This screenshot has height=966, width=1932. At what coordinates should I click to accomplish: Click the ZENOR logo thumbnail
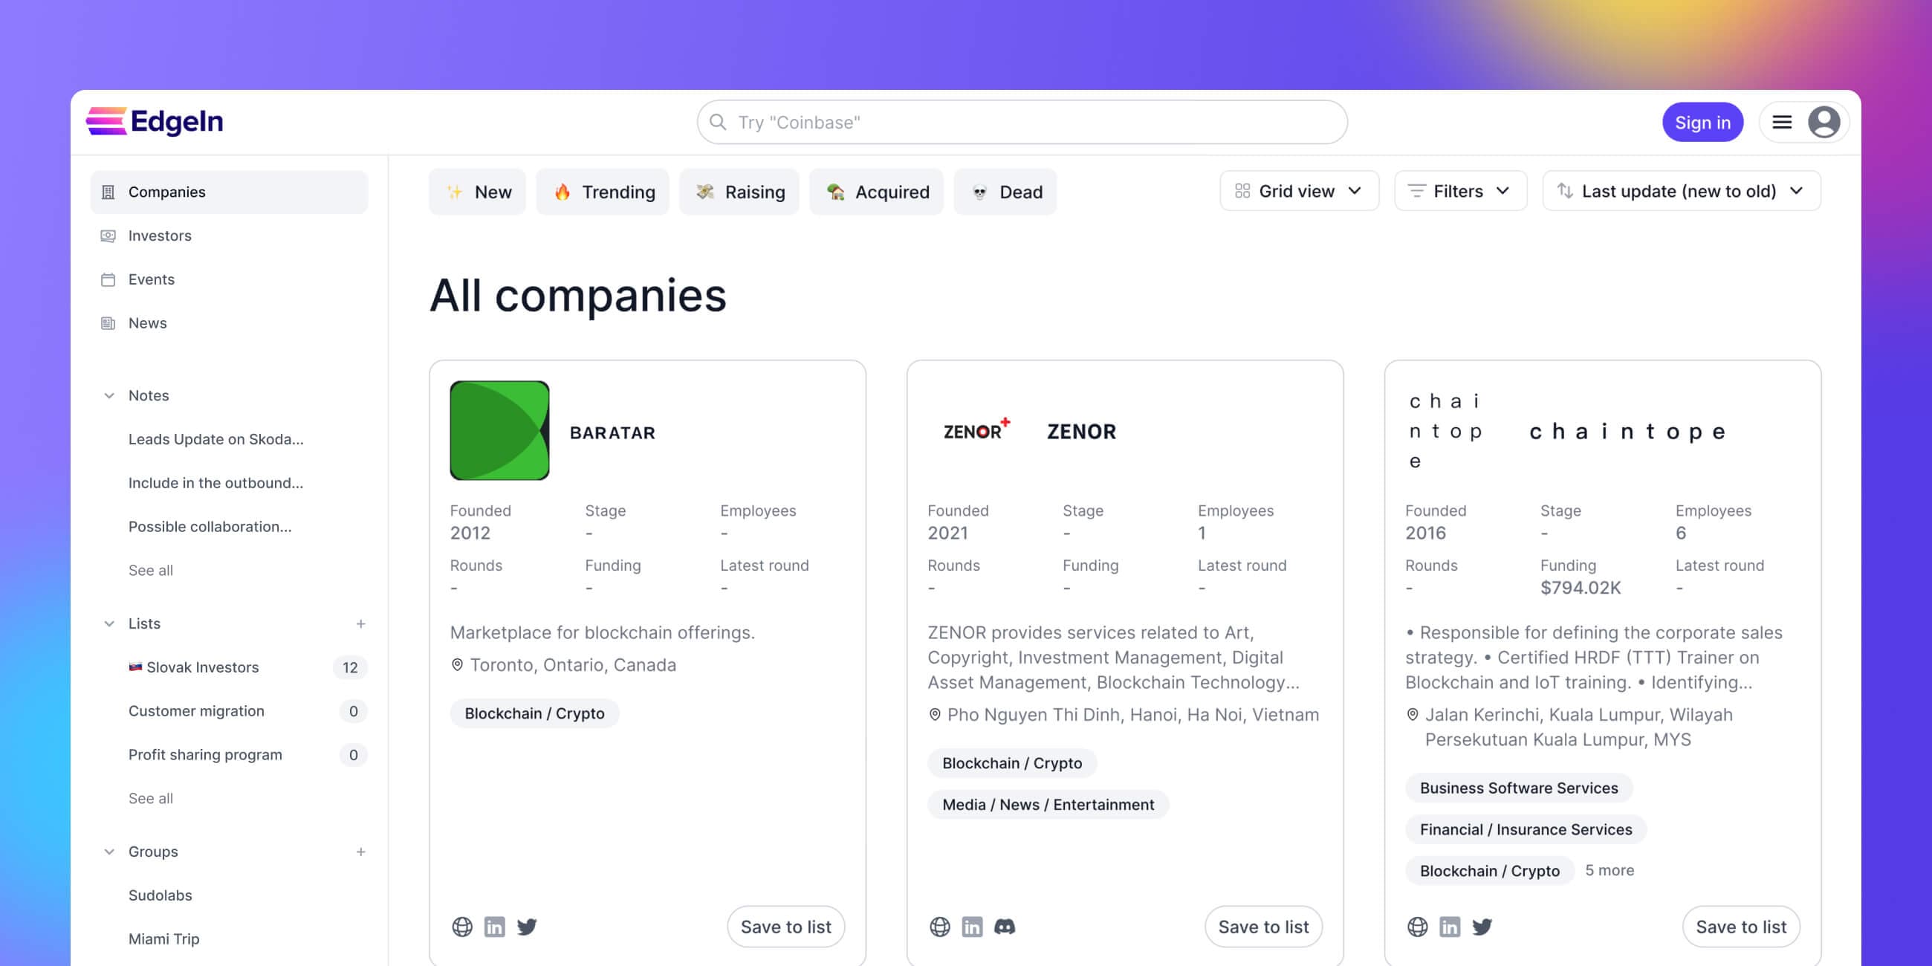(977, 430)
